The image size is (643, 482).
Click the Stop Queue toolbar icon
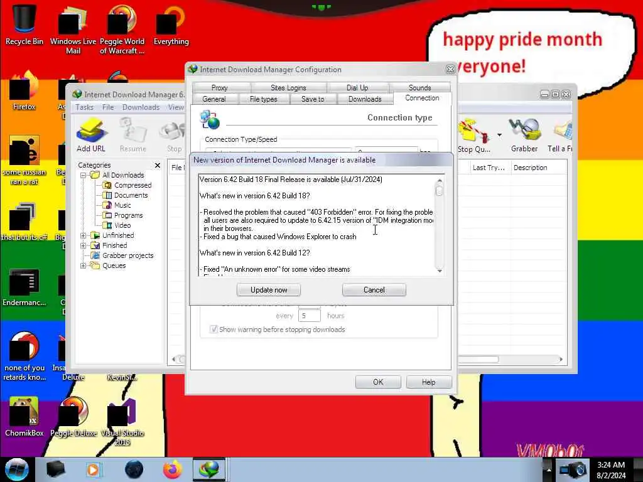click(474, 136)
